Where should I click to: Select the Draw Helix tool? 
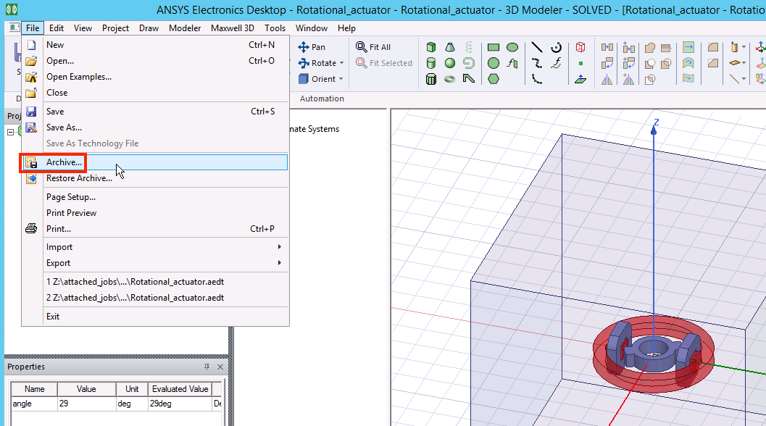coord(468,47)
